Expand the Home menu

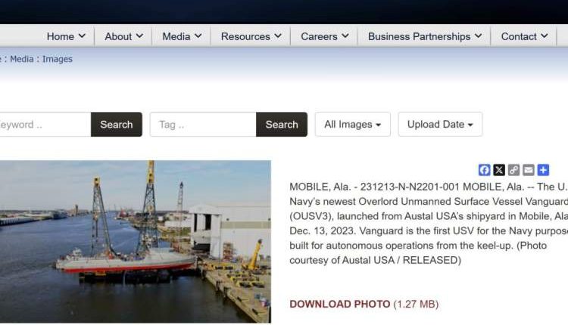pos(66,36)
